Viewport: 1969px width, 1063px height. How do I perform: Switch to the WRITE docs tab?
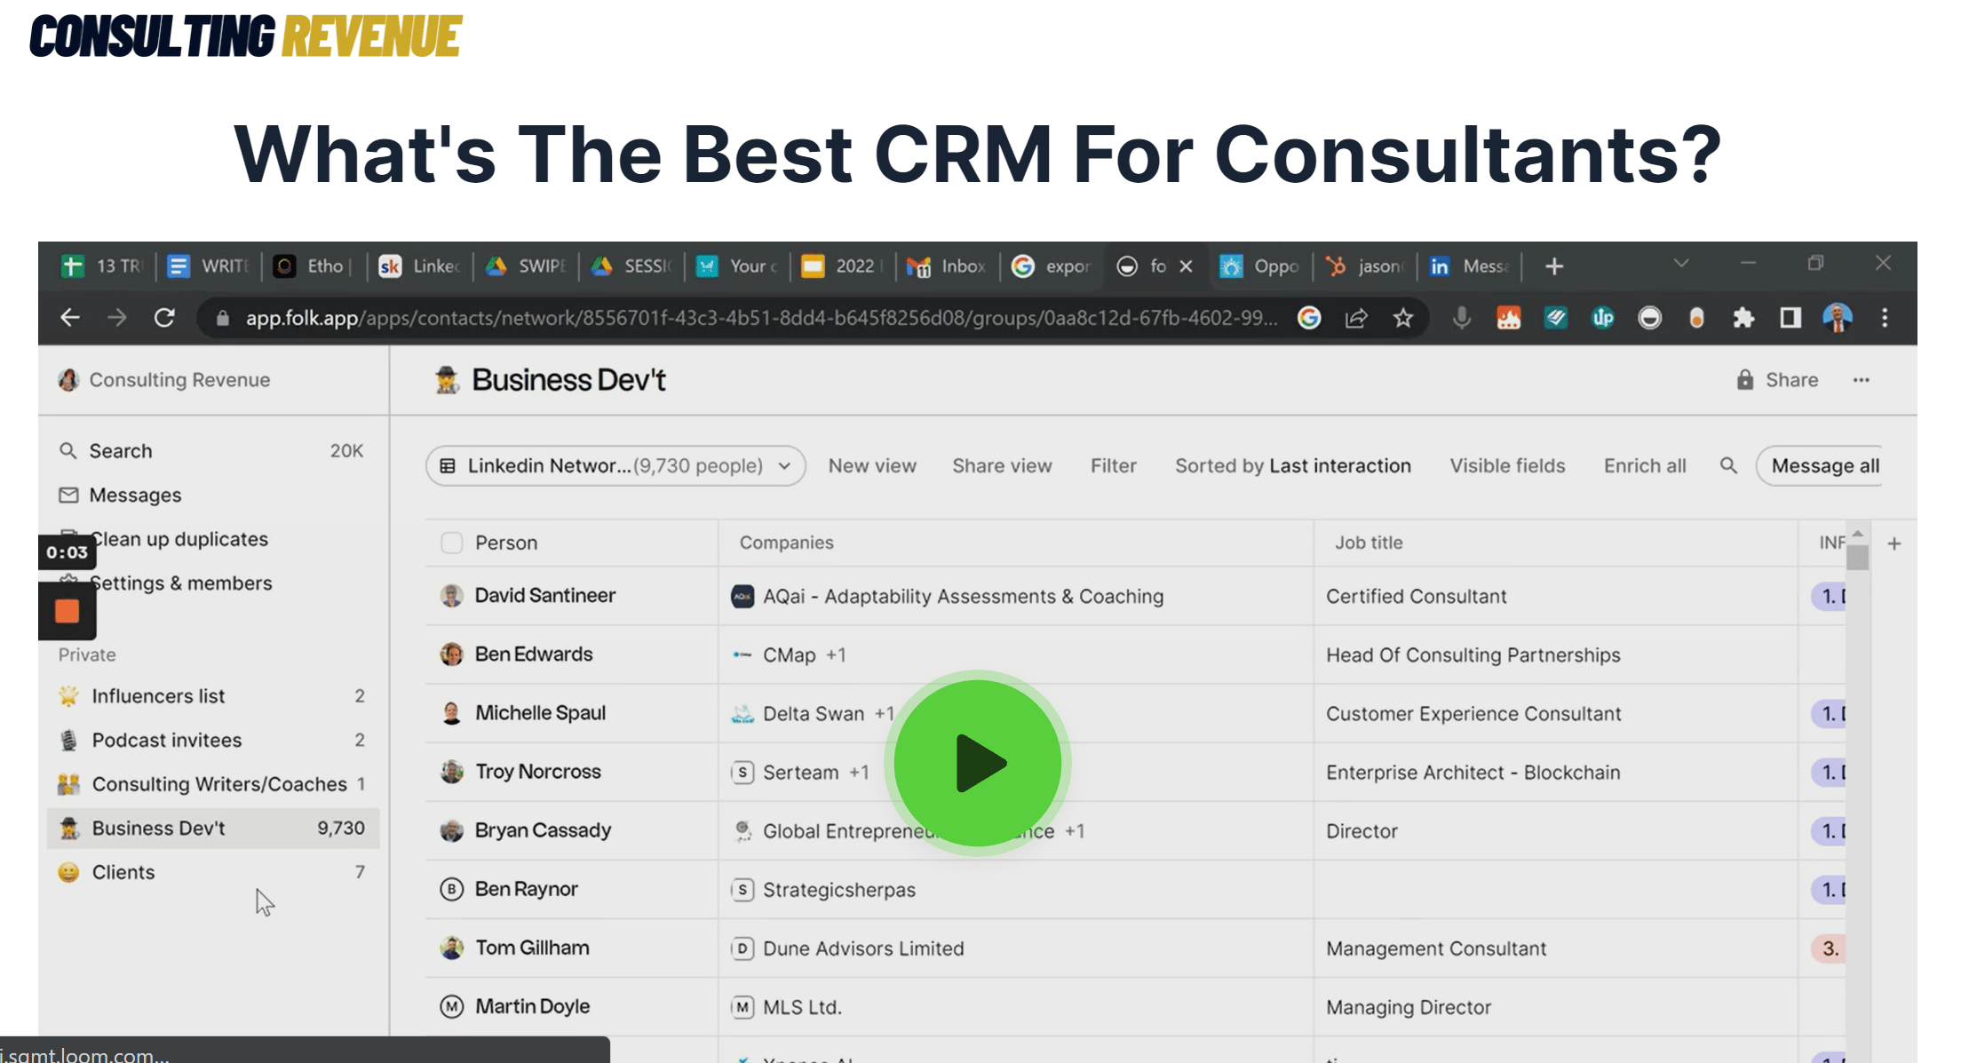(209, 266)
